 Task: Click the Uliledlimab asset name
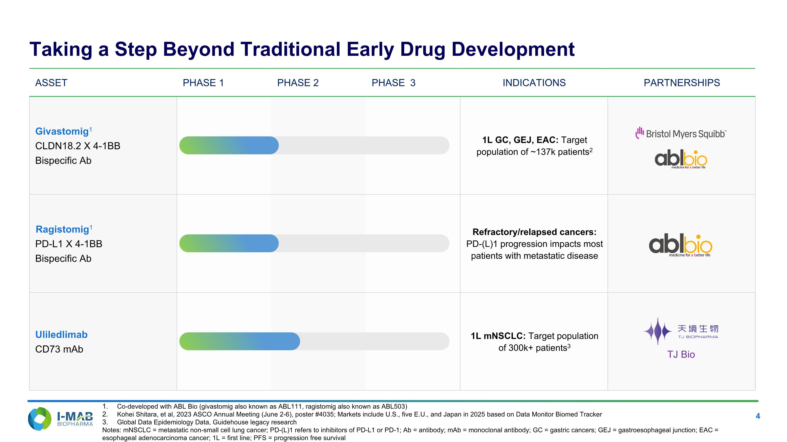(x=61, y=335)
